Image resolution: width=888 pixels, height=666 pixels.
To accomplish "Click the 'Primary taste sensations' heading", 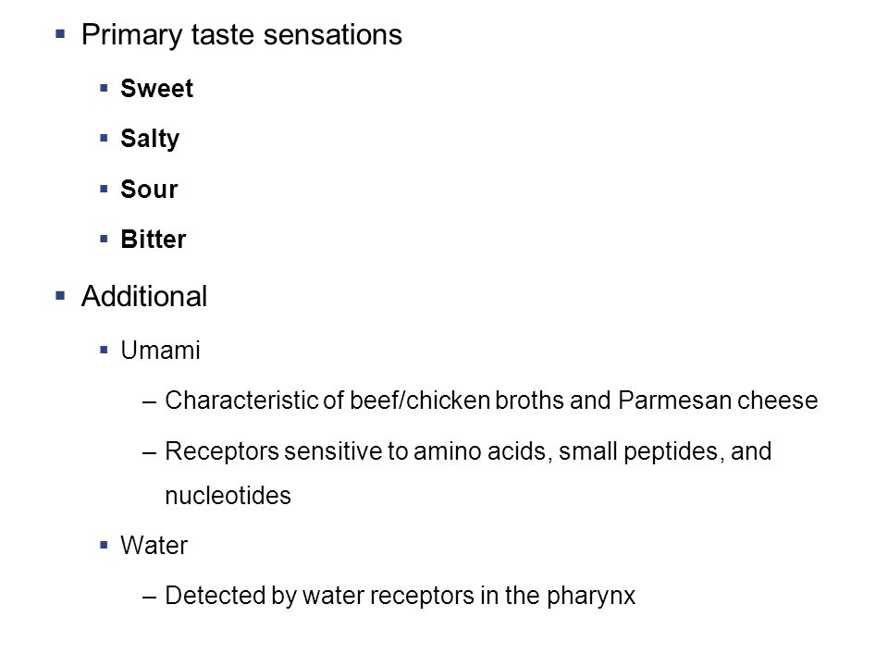I will tap(241, 35).
